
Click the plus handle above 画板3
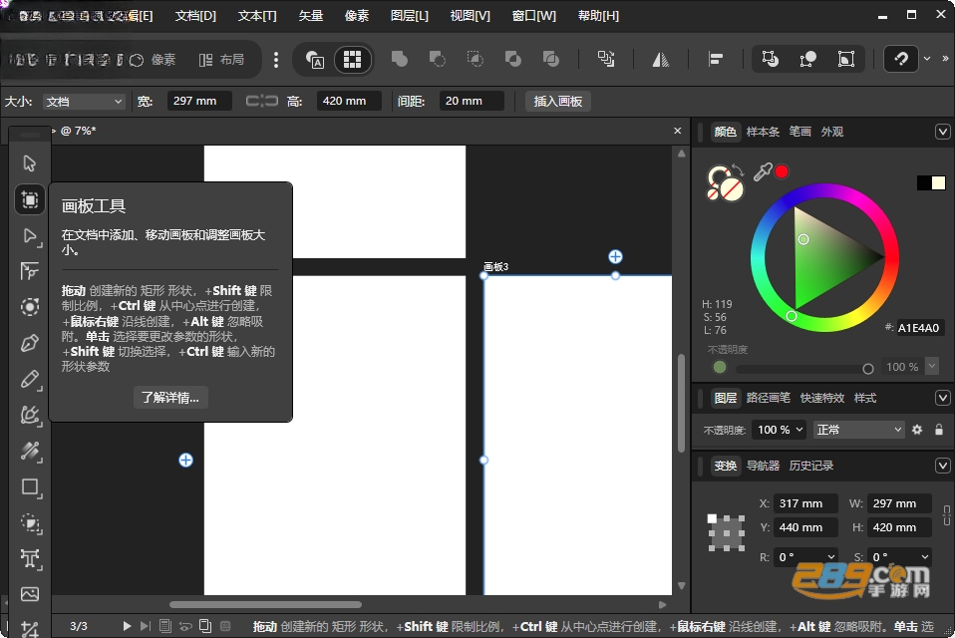(x=615, y=257)
